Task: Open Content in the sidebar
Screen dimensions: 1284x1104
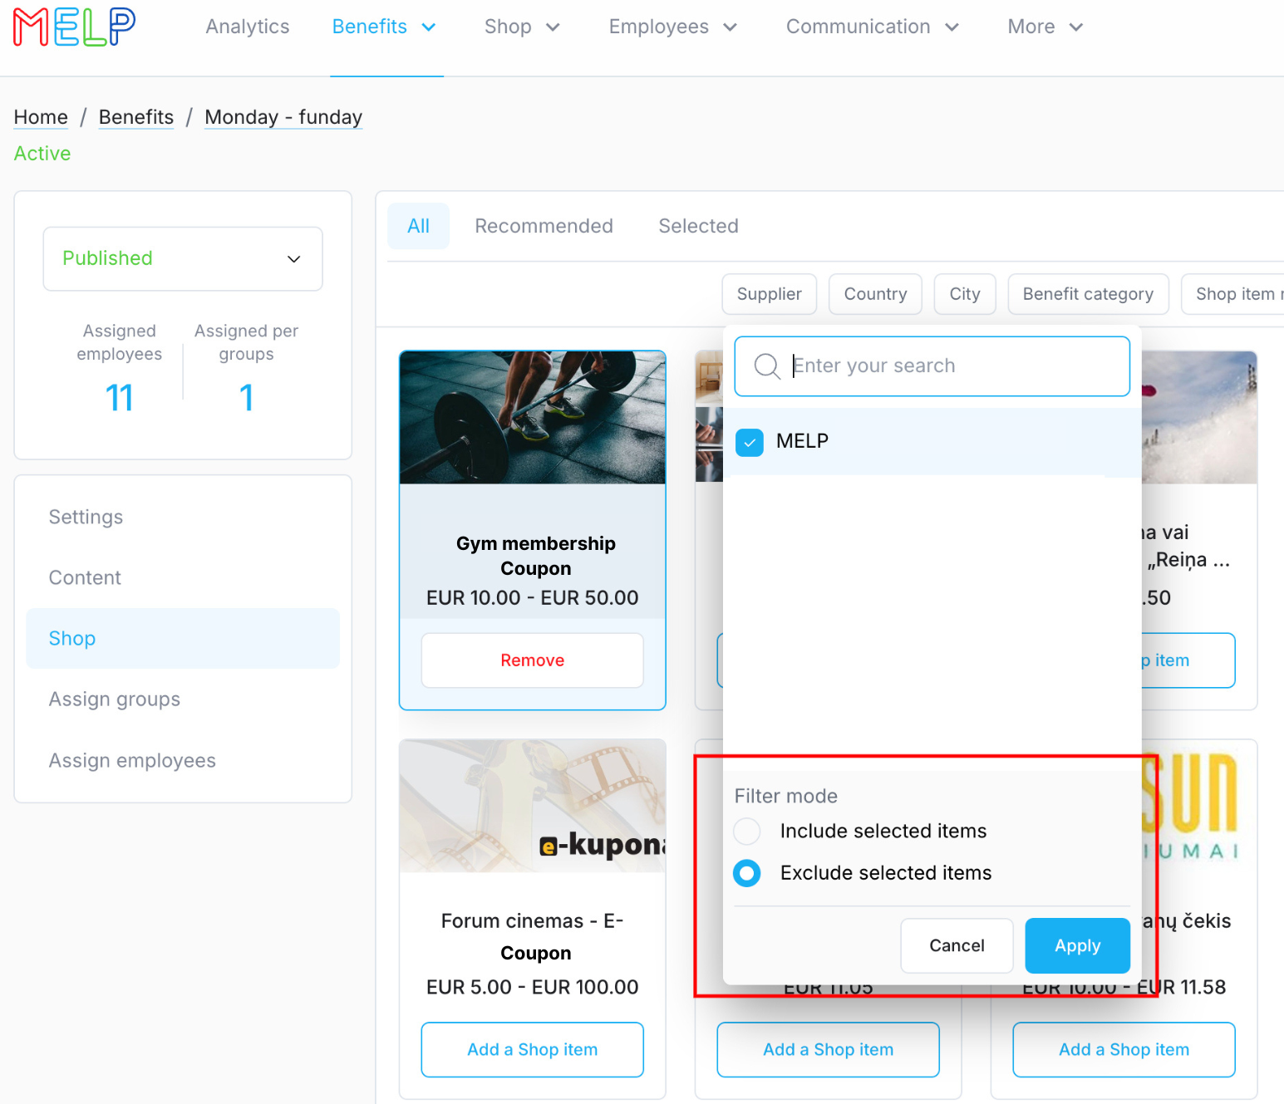Action: (183, 578)
